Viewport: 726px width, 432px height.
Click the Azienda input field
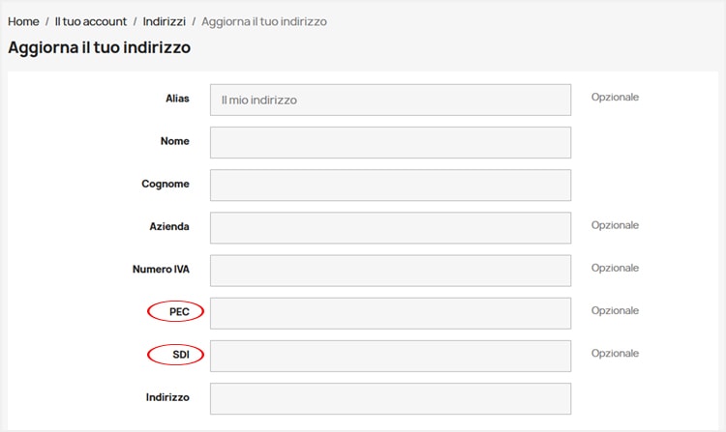(x=390, y=227)
